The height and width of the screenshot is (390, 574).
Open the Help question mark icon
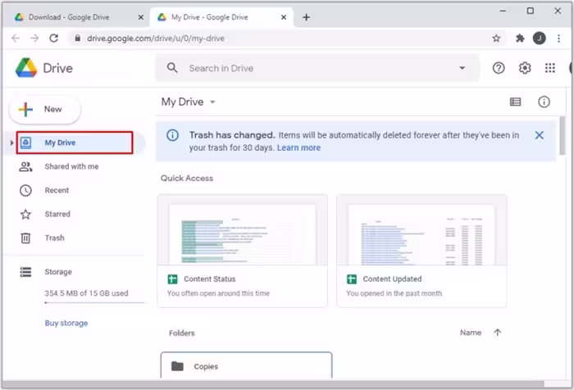coord(499,68)
